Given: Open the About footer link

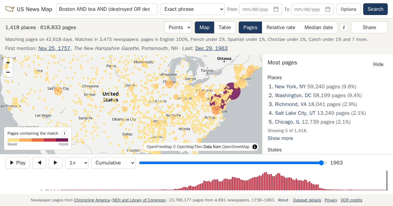Looking at the screenshot, I should tap(283, 200).
